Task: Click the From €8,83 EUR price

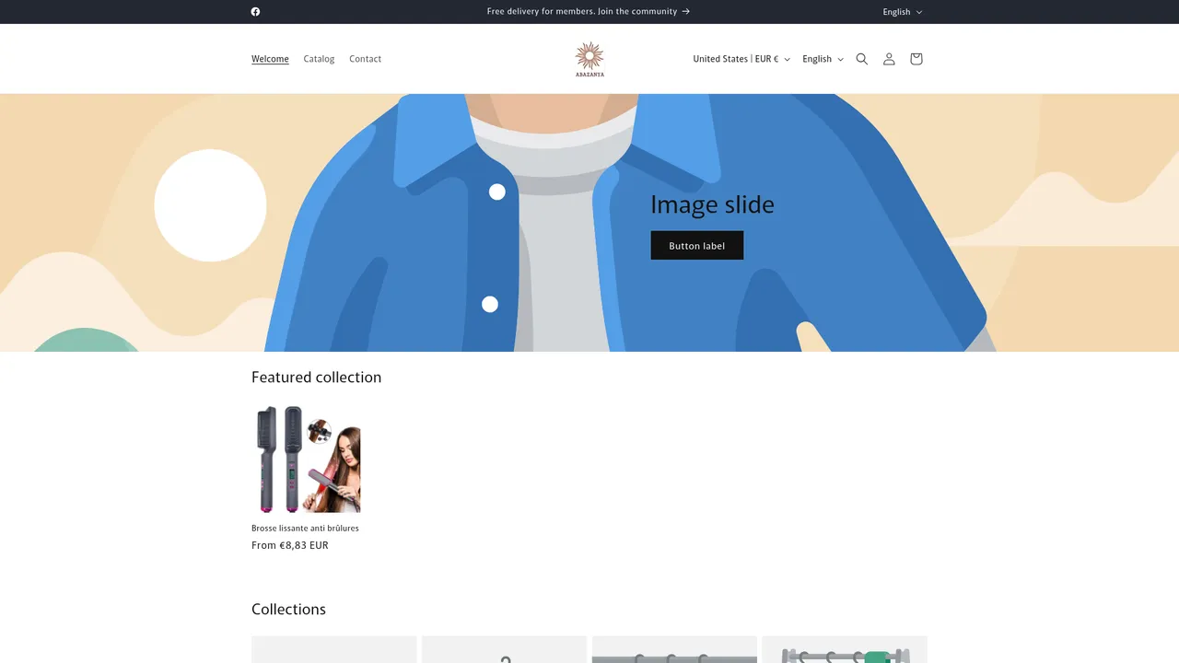Action: point(290,545)
